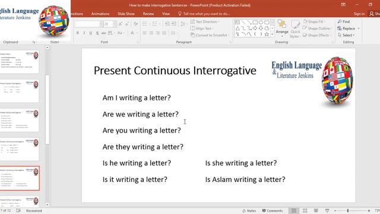Click Find in Editing group
This screenshot has height=214, width=380.
pos(344,21)
